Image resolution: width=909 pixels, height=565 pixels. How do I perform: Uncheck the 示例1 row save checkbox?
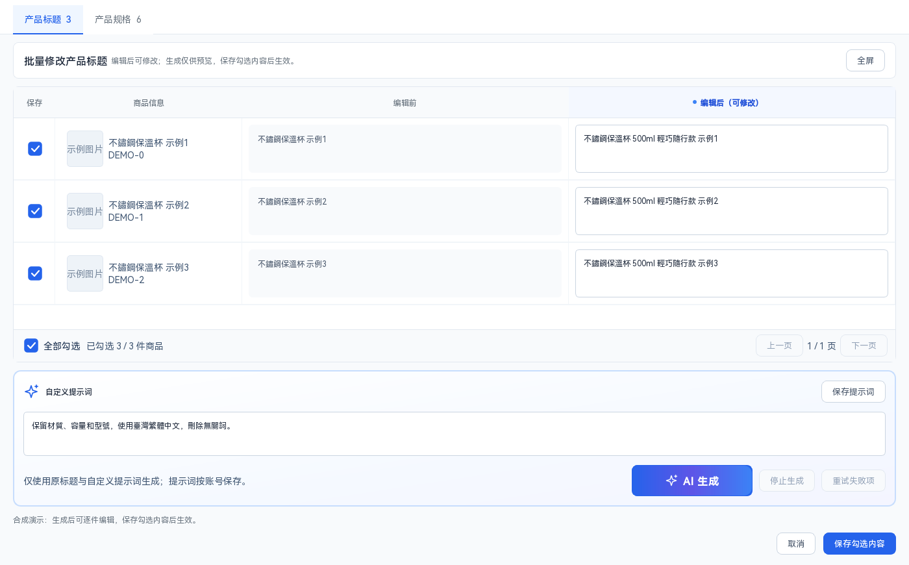(x=35, y=149)
